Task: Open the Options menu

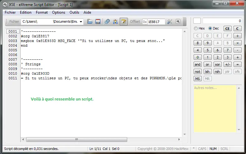Action: click(59, 12)
